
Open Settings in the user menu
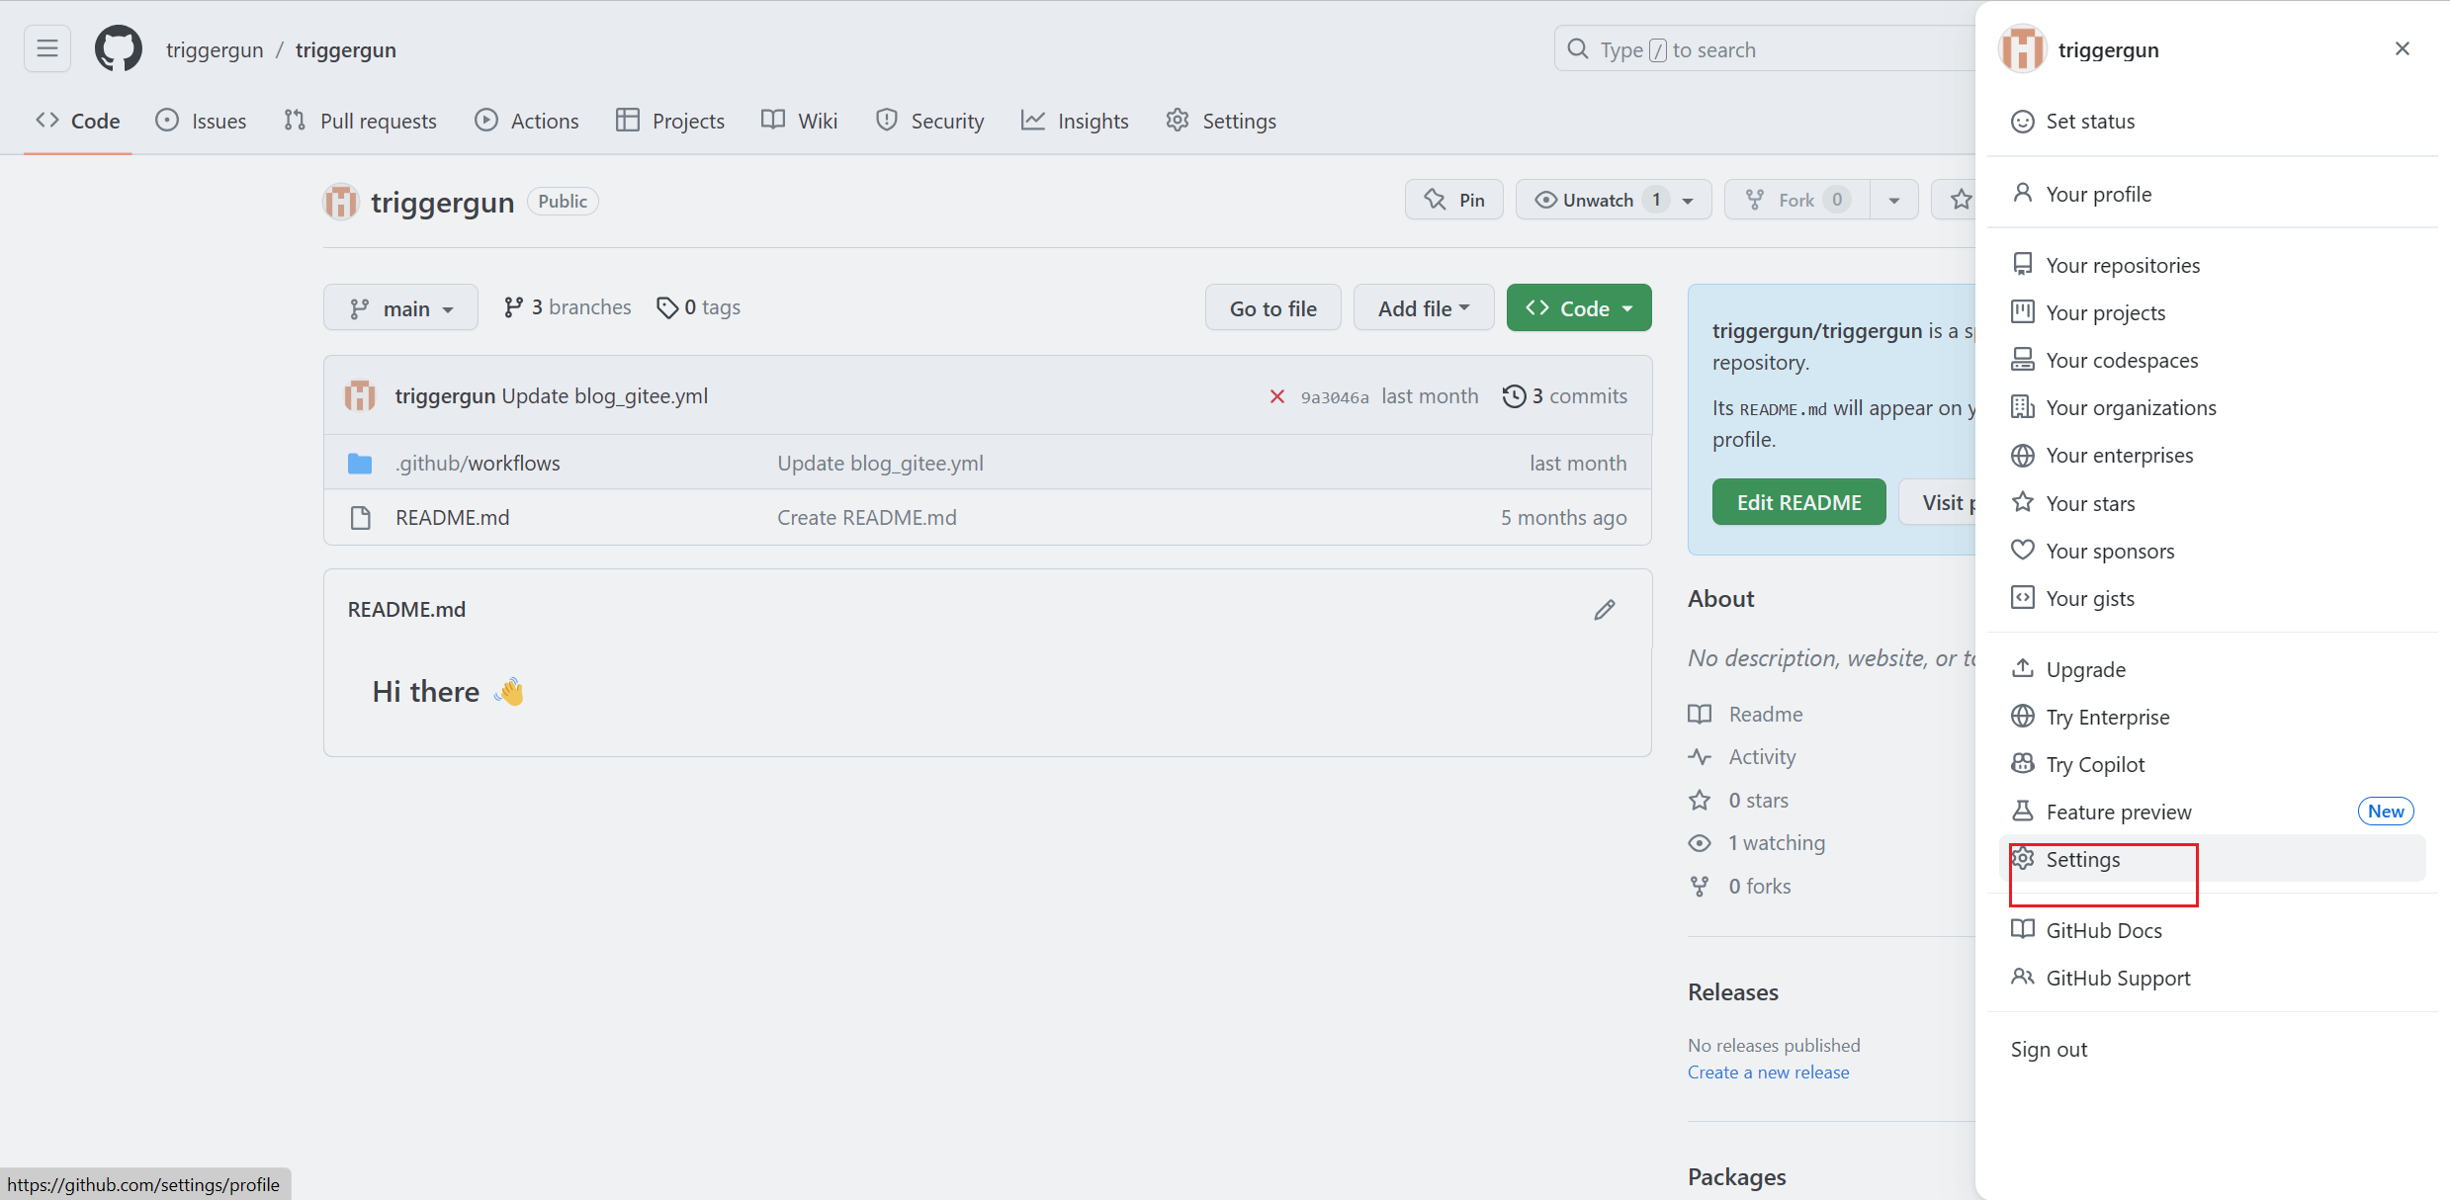2082,859
